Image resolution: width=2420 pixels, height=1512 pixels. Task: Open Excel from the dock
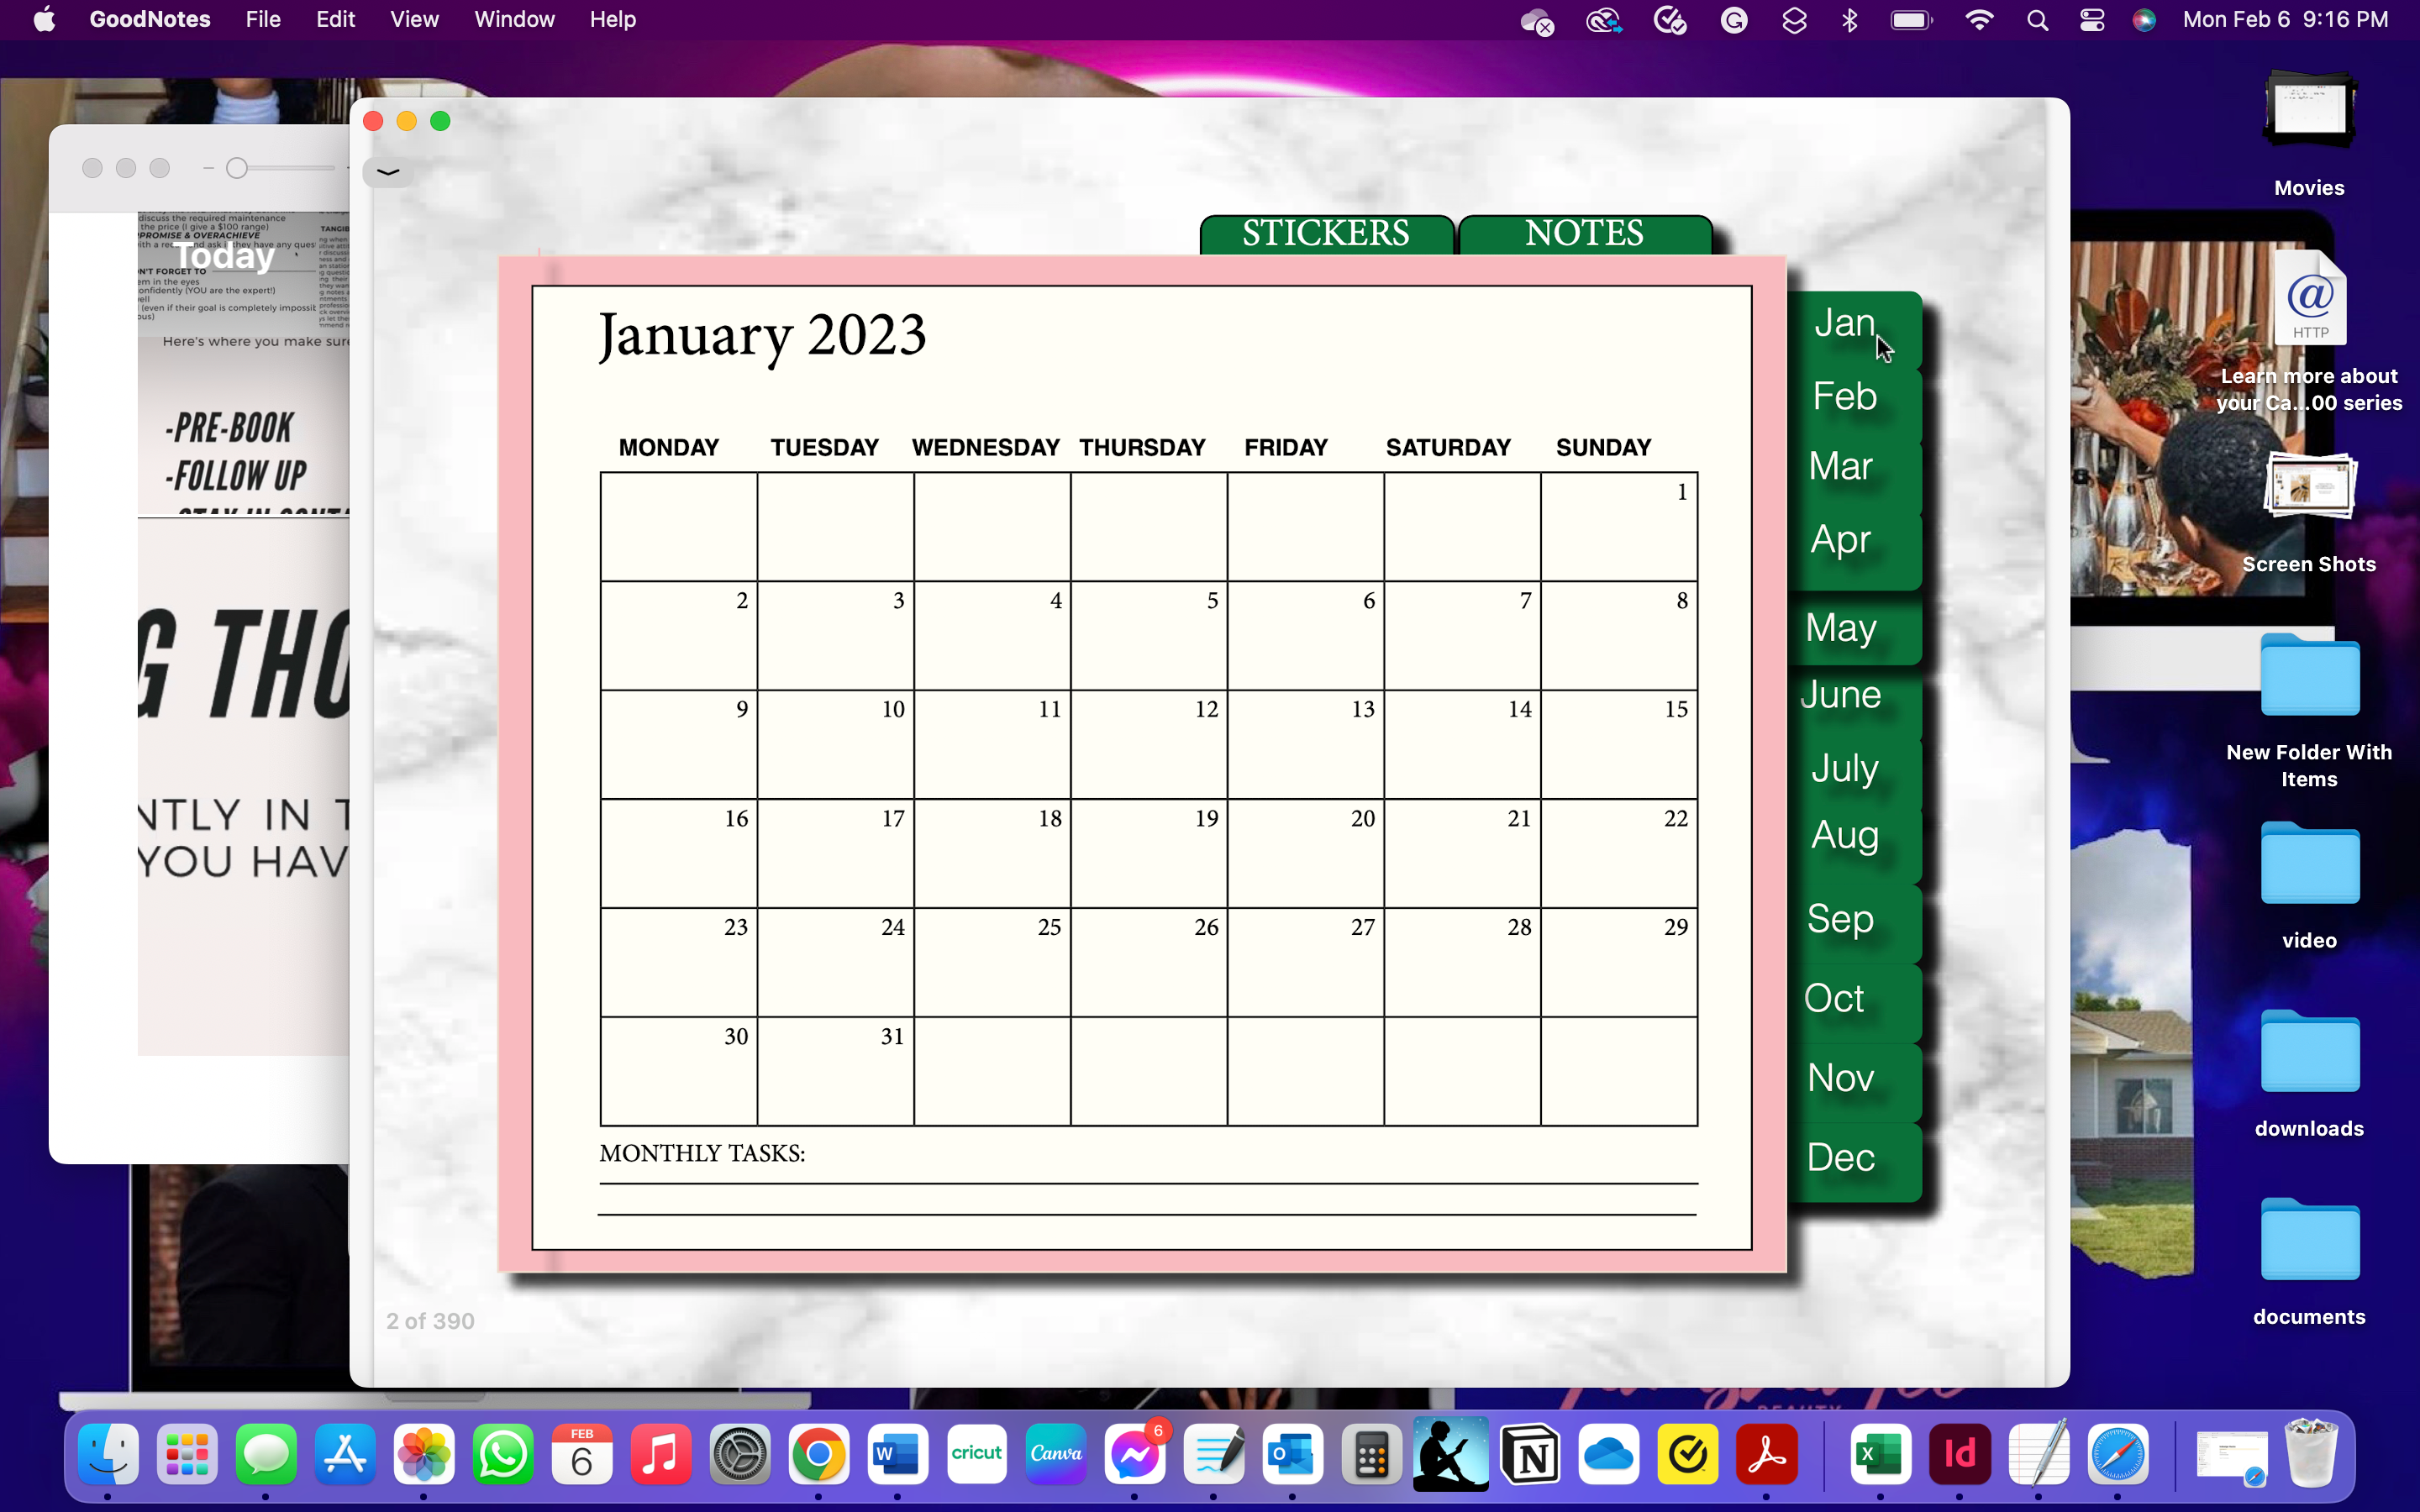tap(1880, 1454)
